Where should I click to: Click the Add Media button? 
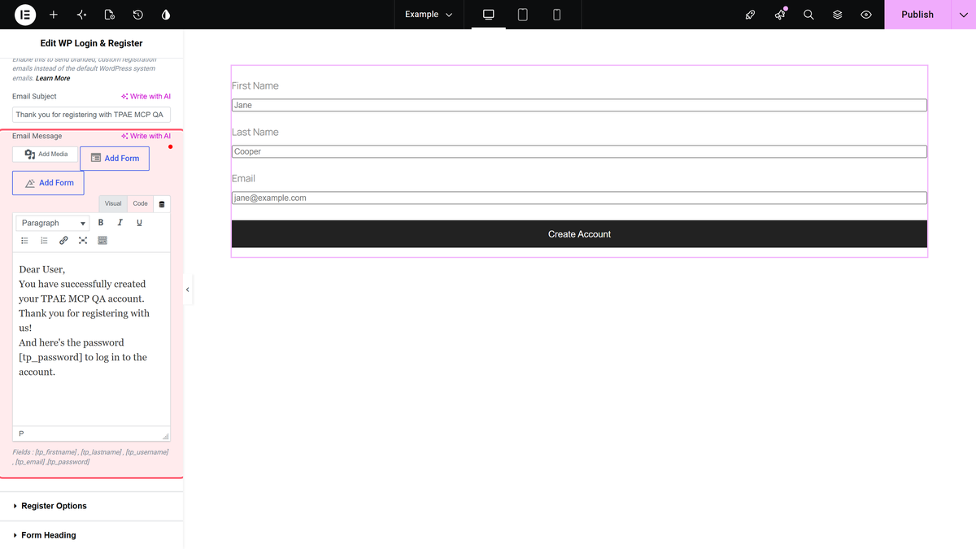[46, 154]
